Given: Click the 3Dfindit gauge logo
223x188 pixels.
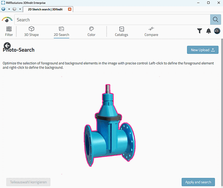Looking at the screenshot, I should [7, 20].
